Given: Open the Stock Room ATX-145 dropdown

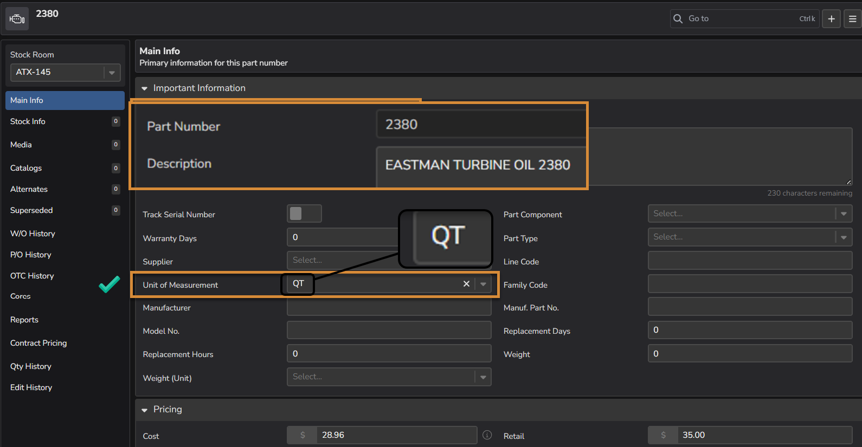Looking at the screenshot, I should click(x=112, y=73).
